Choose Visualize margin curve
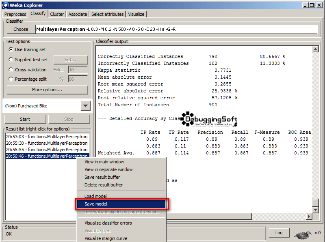This screenshot has width=325, height=242. point(121,238)
